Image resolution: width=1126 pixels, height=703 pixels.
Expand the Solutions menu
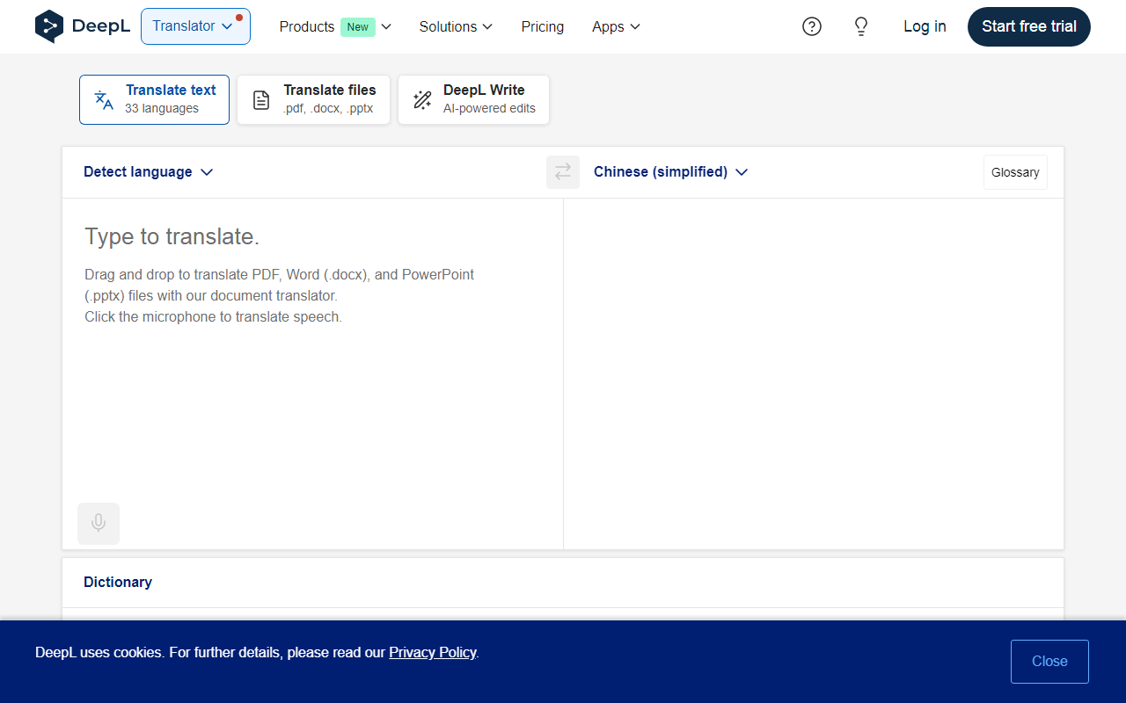(x=456, y=27)
